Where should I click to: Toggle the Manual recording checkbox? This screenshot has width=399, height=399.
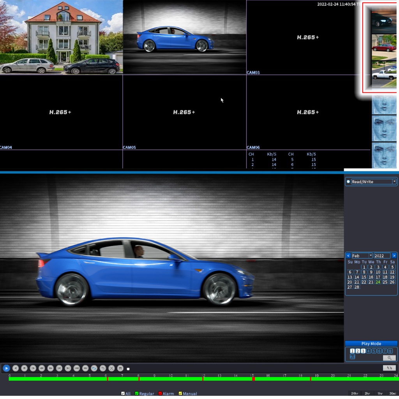[180, 394]
